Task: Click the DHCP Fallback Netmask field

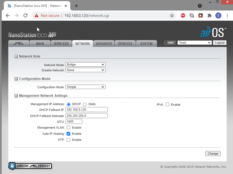Action: 87,116
